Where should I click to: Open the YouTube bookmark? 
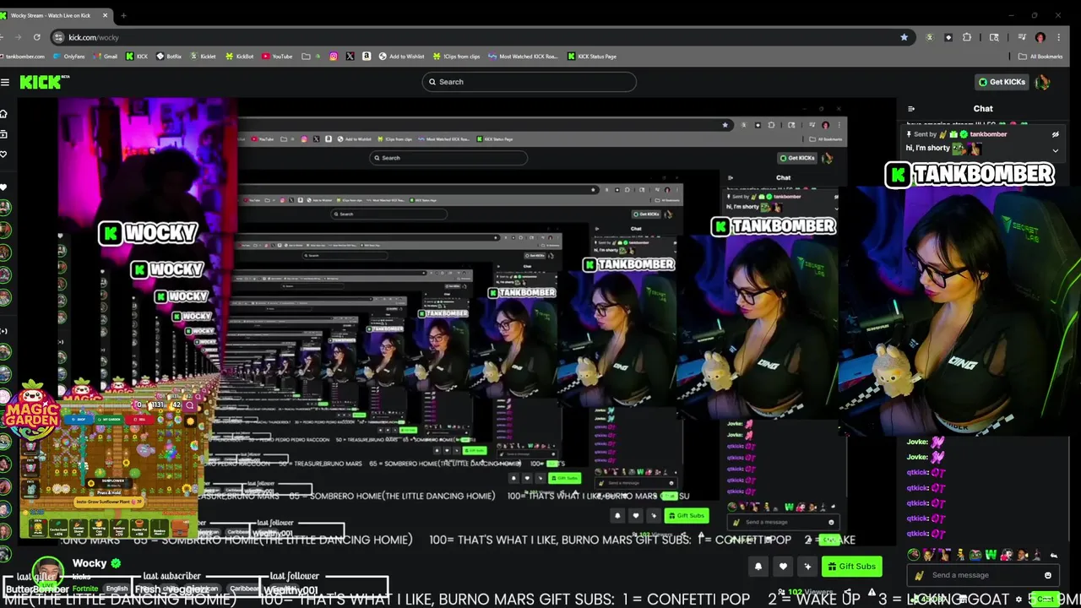tap(277, 57)
